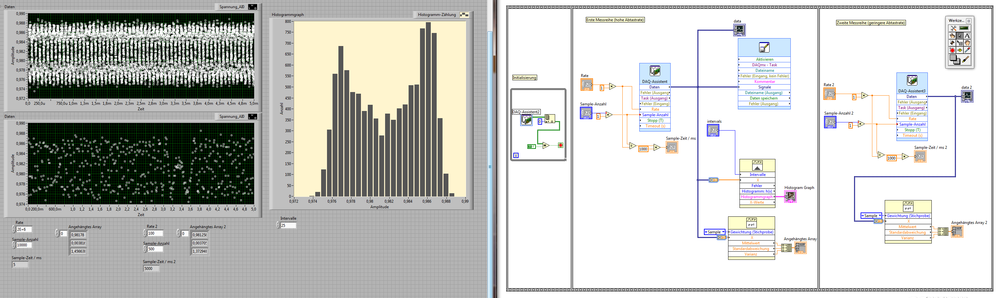Screen dimensions: 997x298
Task: Open the Spannung_AI0 plot legend of lower graph
Action: point(253,117)
